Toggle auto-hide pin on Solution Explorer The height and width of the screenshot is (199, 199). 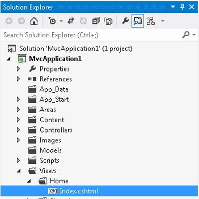click(x=182, y=7)
